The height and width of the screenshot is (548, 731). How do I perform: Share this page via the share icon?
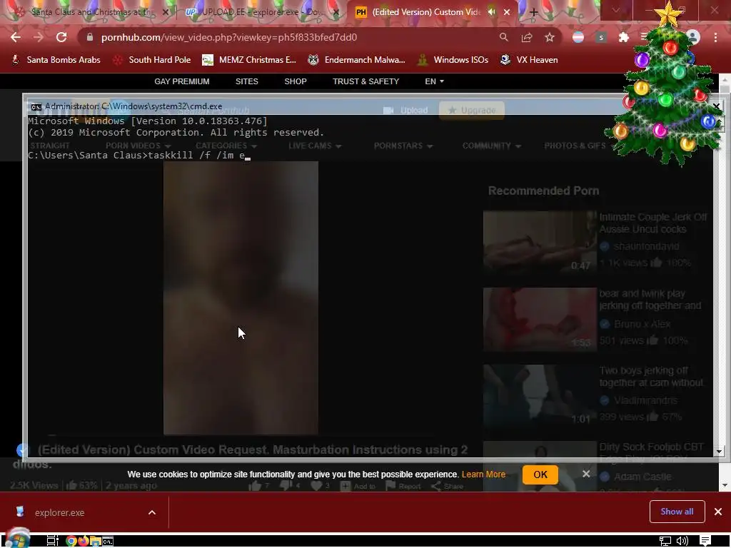527,37
